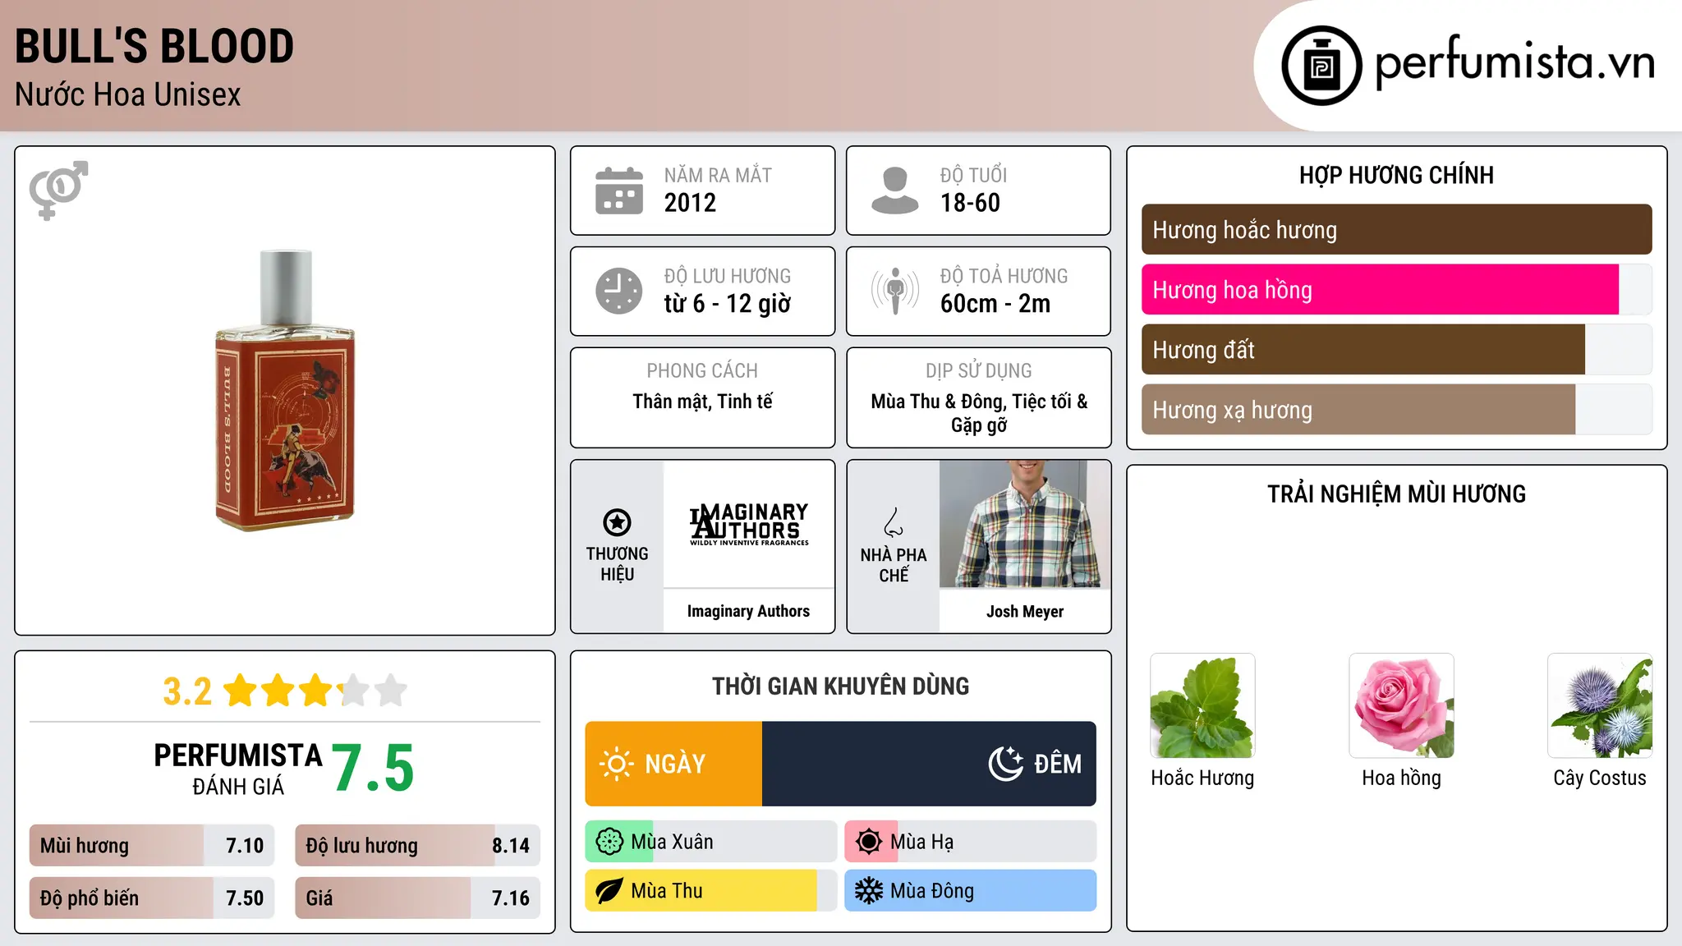This screenshot has width=1682, height=946.
Task: Click the Trải Nghiệm Mùi Hương heading
Action: (1396, 494)
